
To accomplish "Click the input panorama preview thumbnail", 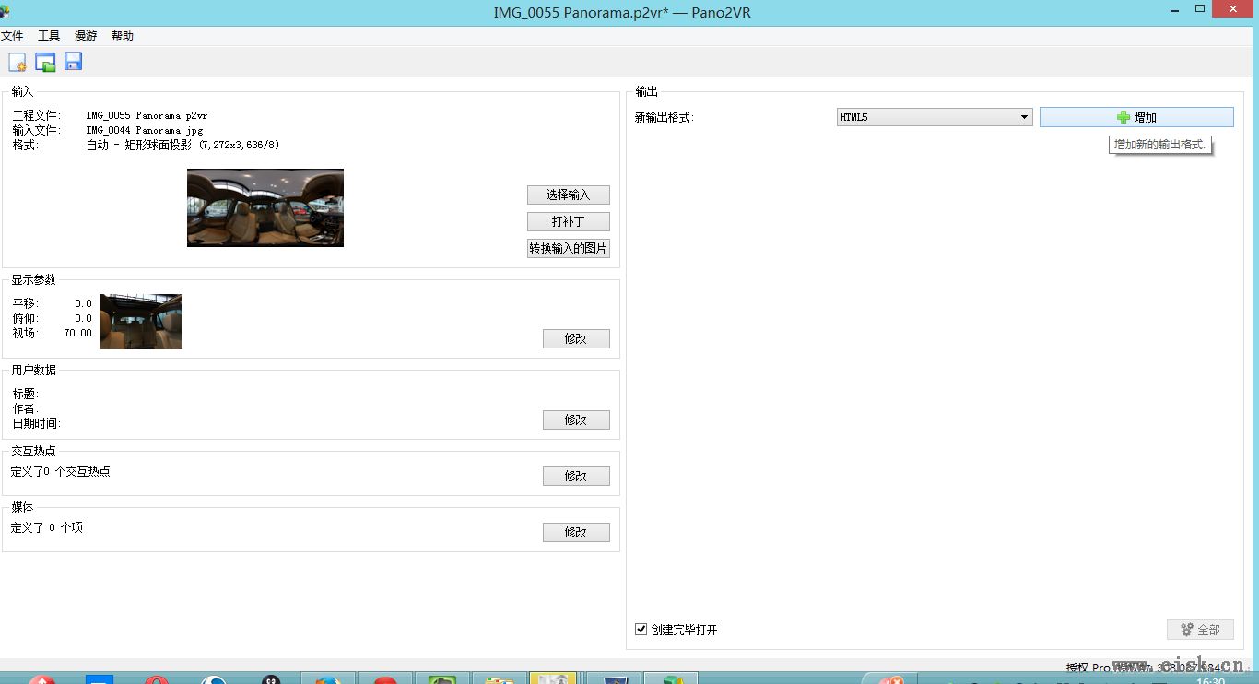I will pos(265,207).
